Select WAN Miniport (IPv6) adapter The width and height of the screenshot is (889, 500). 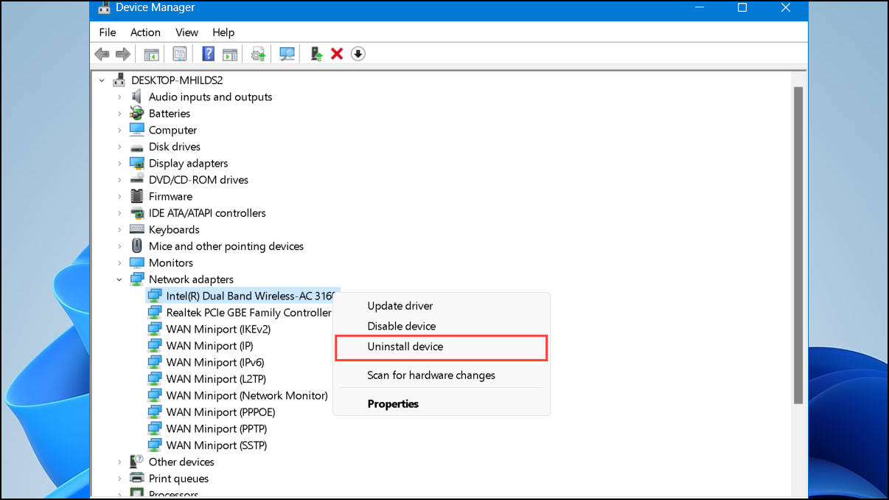215,362
